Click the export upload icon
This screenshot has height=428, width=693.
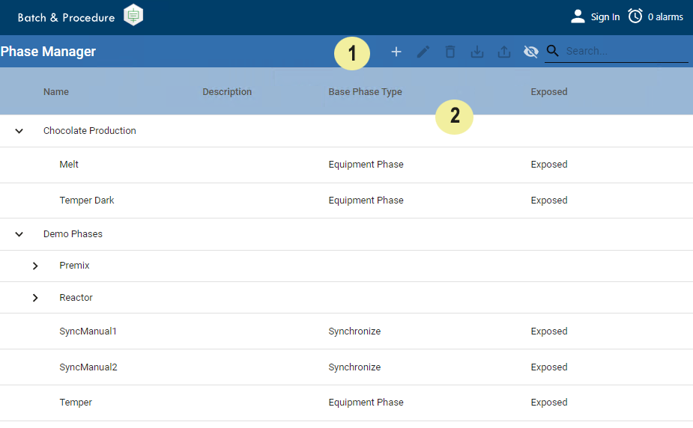click(504, 52)
